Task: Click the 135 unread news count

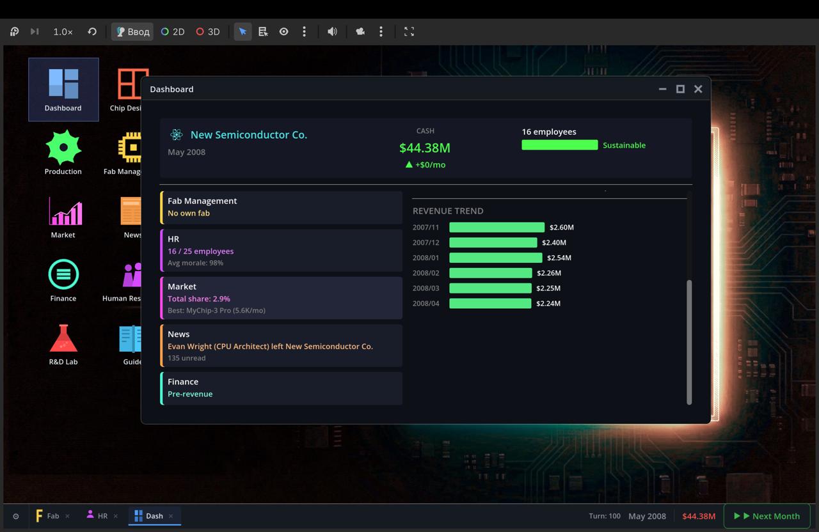Action: tap(187, 358)
